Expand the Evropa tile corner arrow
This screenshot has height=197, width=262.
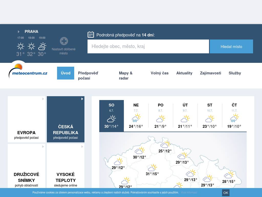(x=43, y=99)
